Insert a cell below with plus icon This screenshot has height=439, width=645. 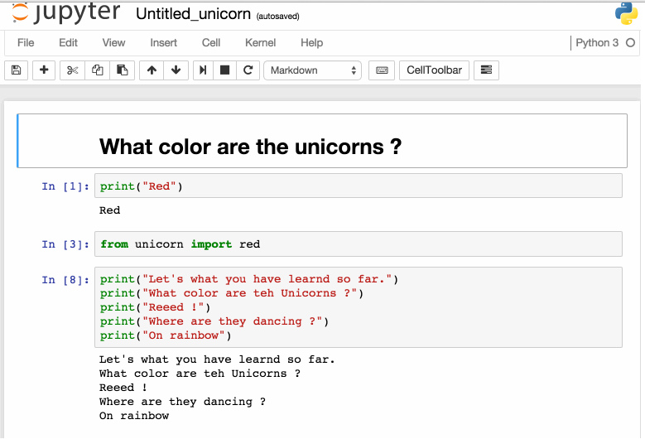click(44, 70)
